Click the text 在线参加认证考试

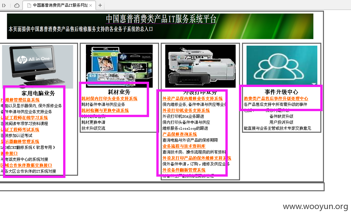point(16,136)
